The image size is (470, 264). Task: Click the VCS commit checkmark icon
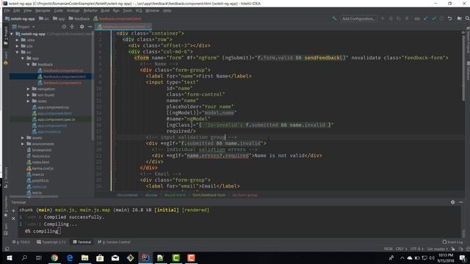point(433,18)
